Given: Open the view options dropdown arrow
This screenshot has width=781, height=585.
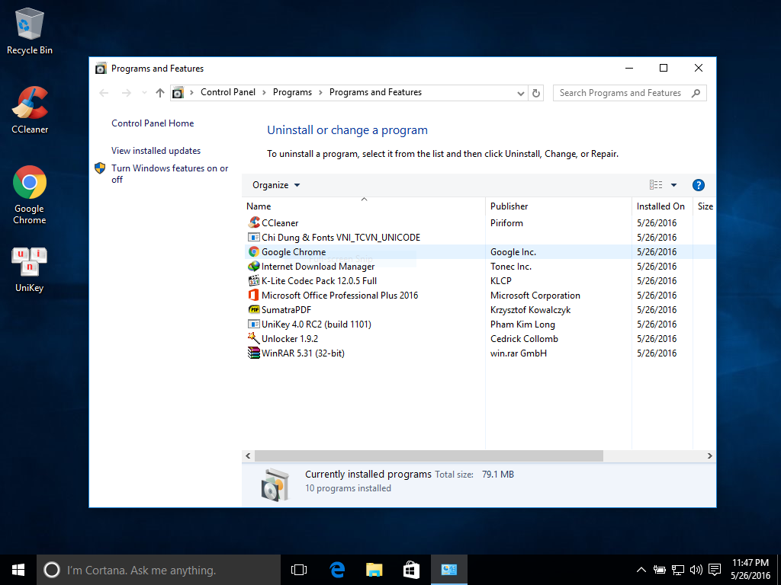Looking at the screenshot, I should pyautogui.click(x=673, y=185).
